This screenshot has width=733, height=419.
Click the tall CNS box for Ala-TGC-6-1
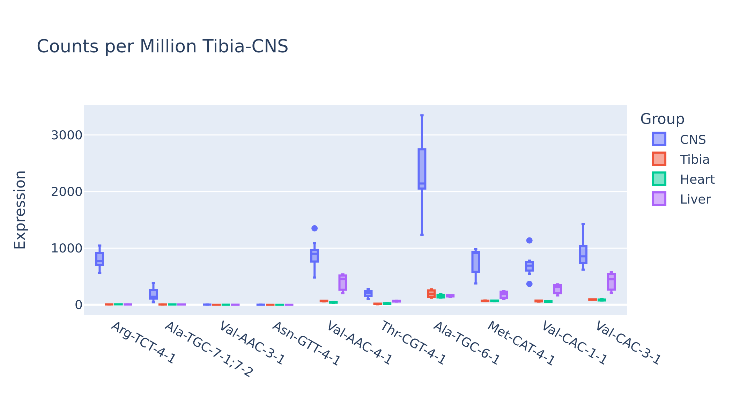422,169
